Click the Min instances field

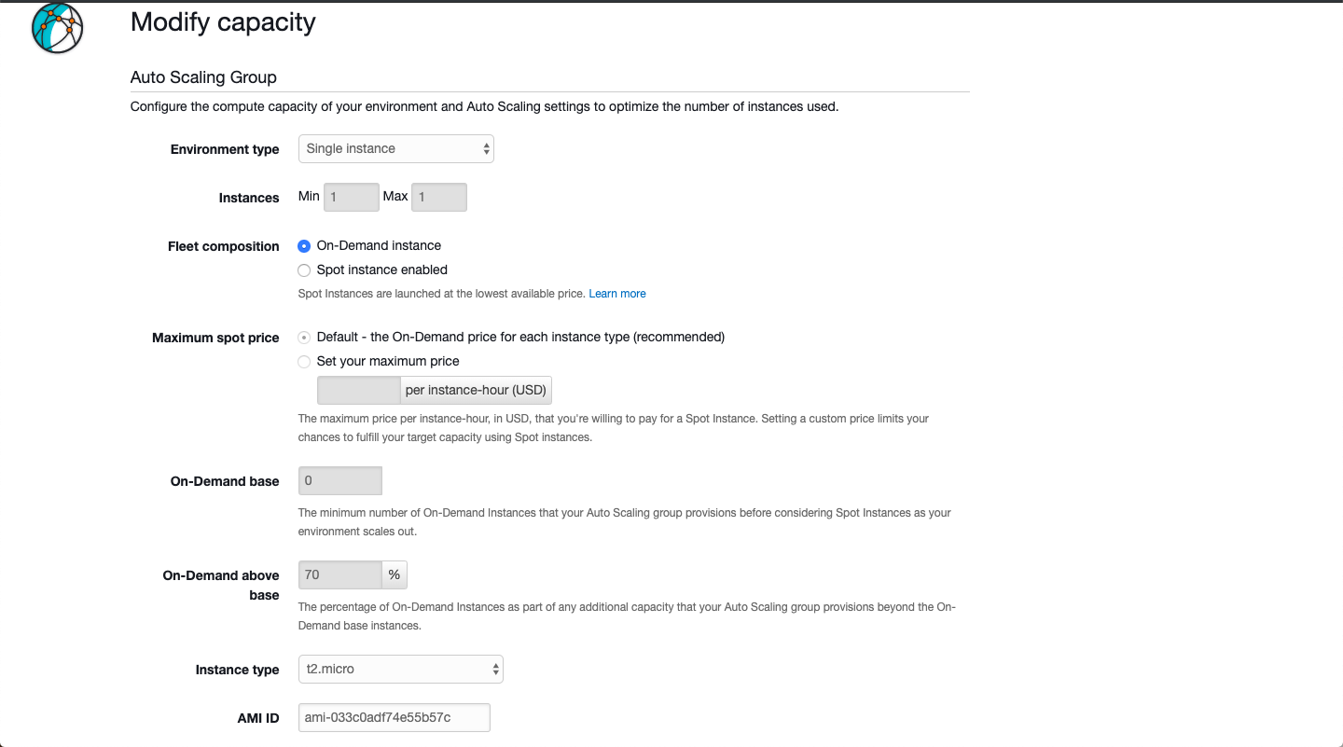coord(351,198)
